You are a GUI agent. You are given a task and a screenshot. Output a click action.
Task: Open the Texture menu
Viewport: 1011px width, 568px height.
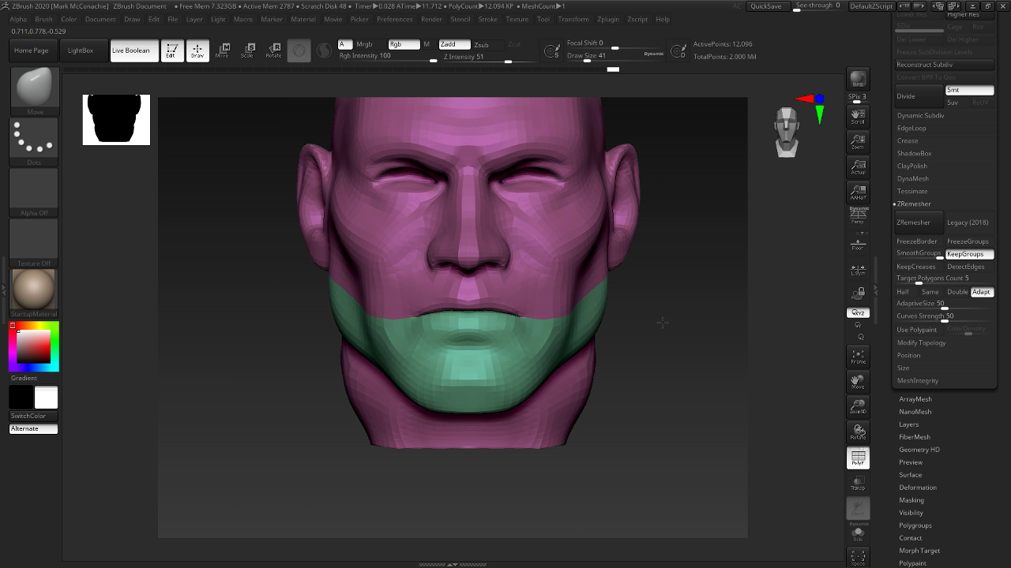(x=517, y=19)
